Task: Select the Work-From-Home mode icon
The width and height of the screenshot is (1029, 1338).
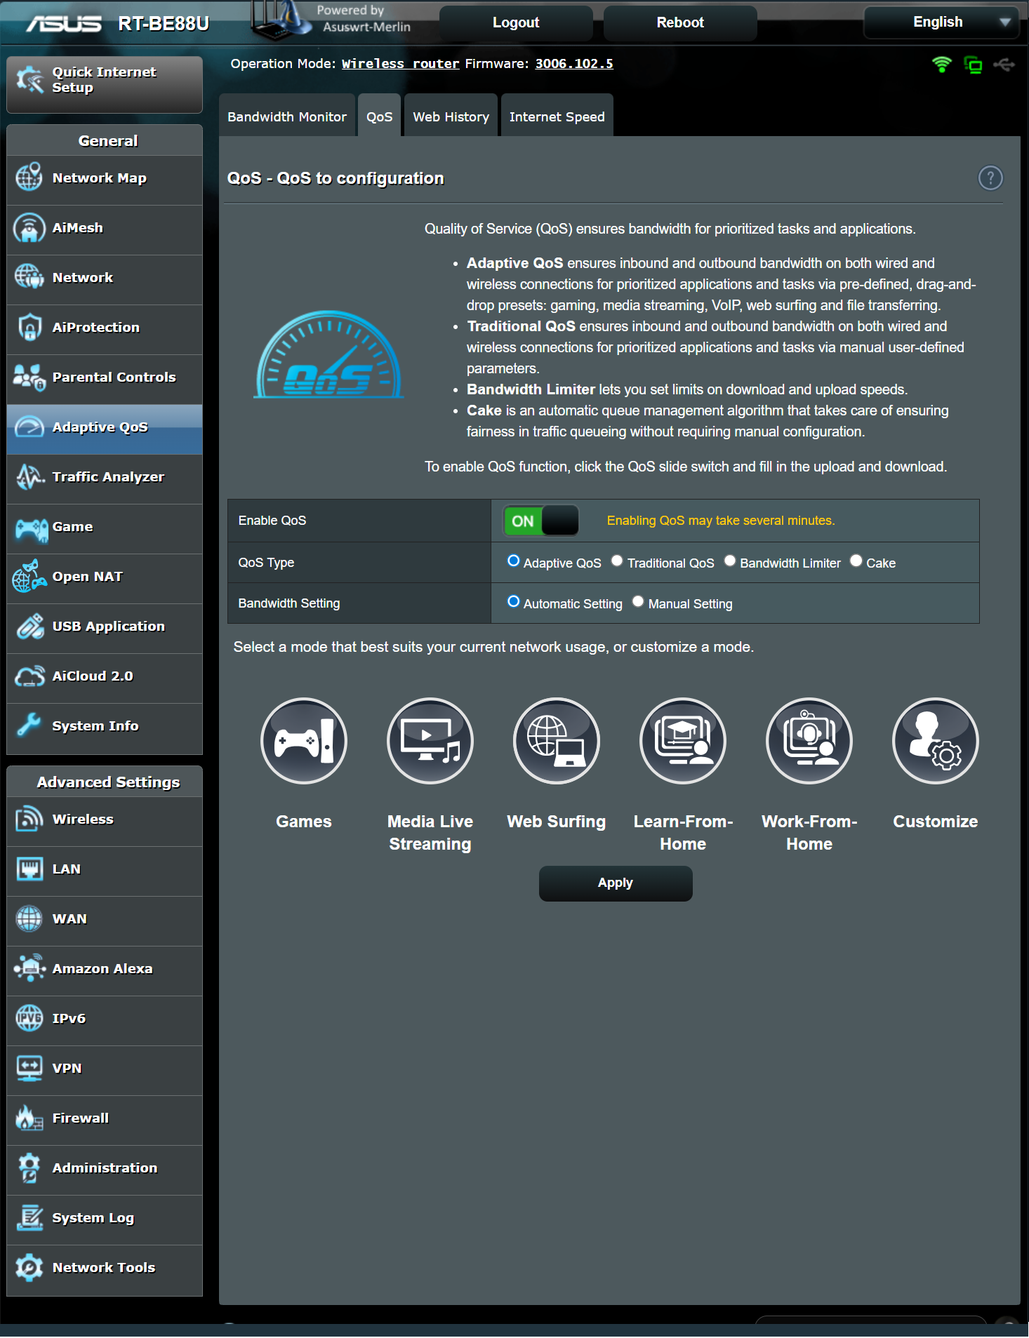Action: point(809,740)
